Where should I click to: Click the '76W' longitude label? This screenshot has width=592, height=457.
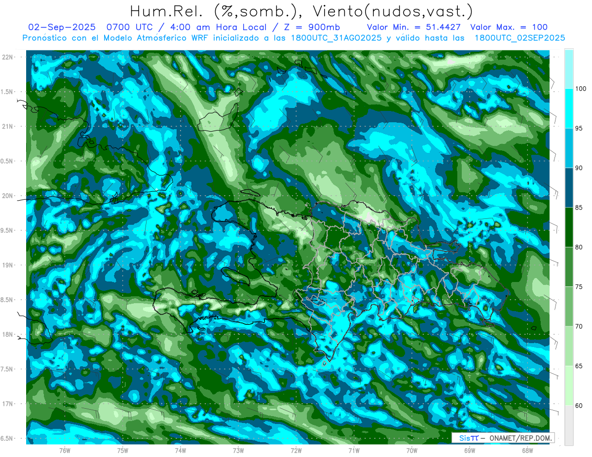coord(65,450)
